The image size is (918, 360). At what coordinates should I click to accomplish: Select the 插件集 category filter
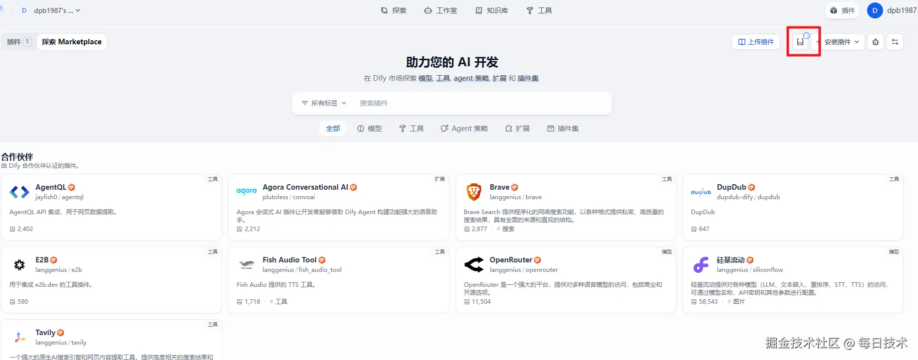[563, 128]
